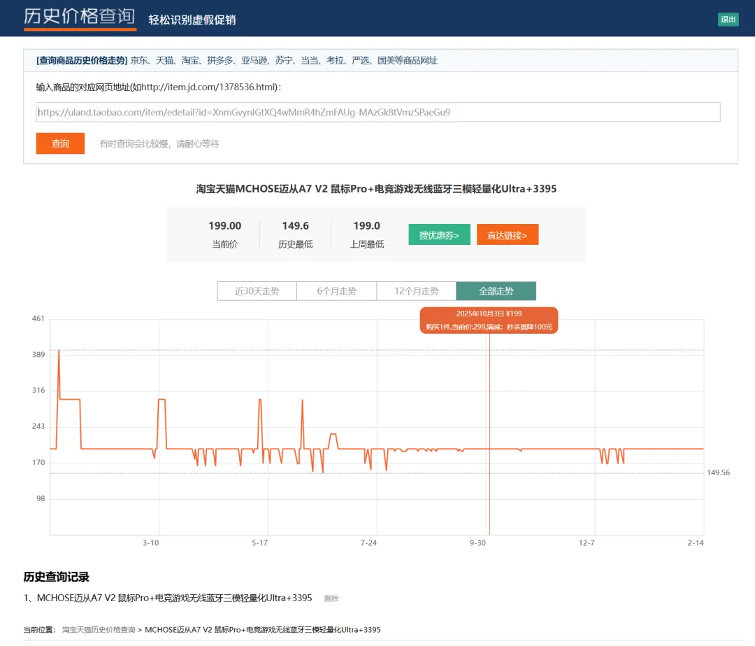
Task: Click the 149.56 lowest price label
Action: [x=718, y=472]
